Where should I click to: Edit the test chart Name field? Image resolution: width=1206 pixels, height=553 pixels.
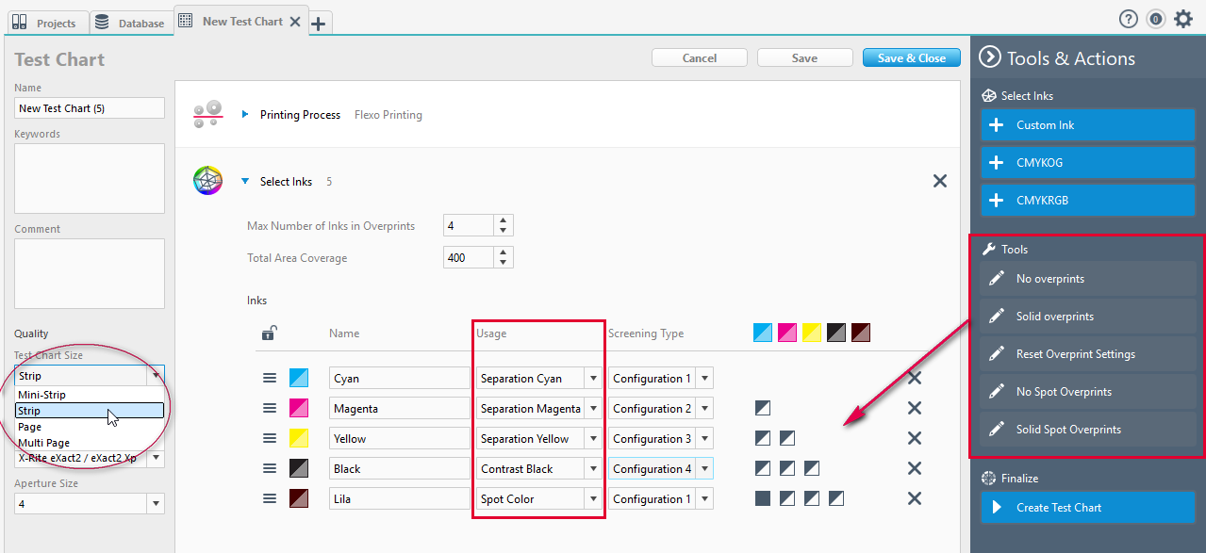pyautogui.click(x=90, y=108)
